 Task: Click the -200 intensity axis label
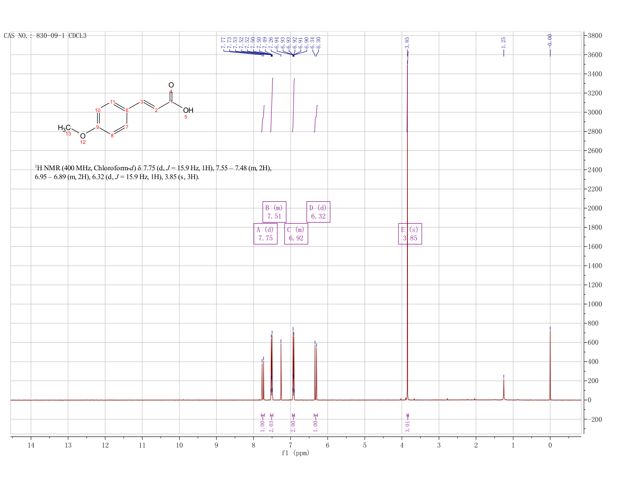594,420
